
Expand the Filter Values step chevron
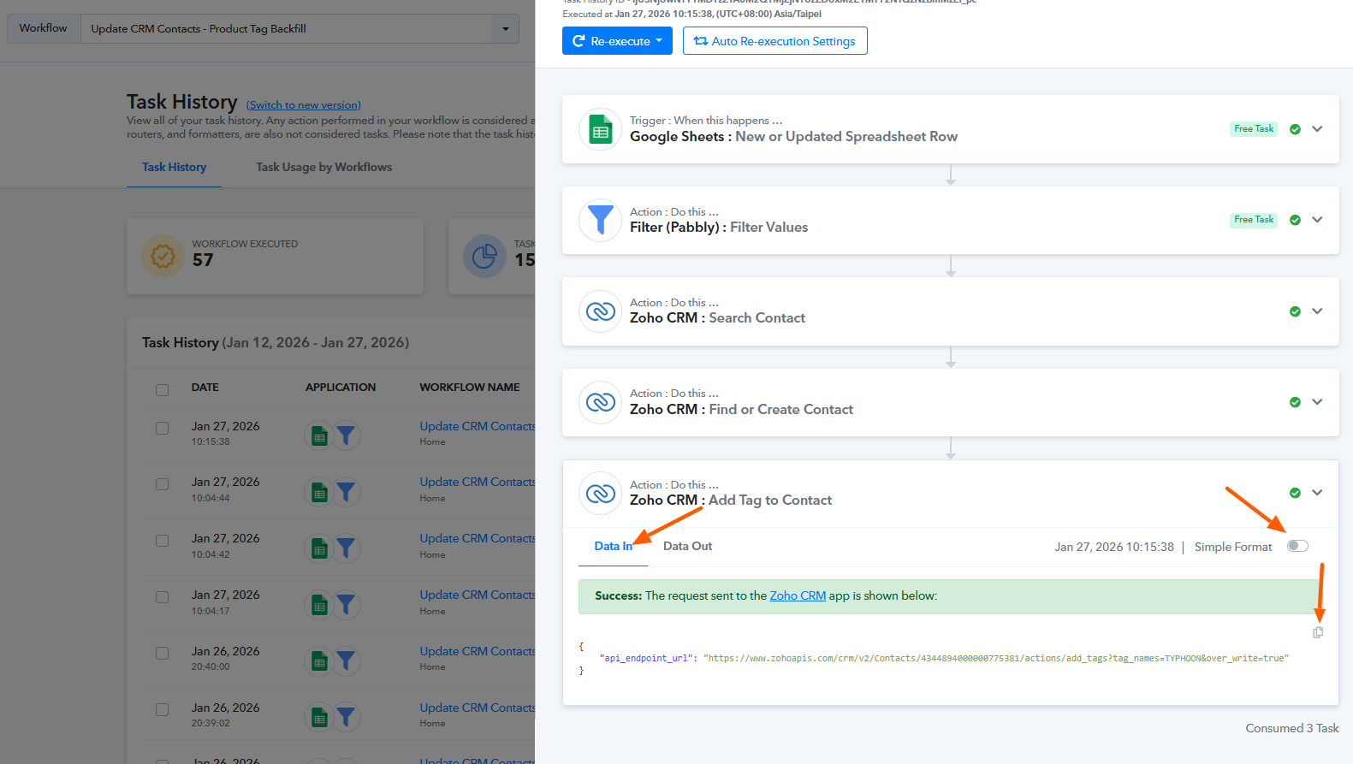click(1317, 220)
